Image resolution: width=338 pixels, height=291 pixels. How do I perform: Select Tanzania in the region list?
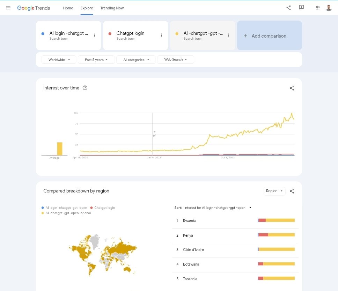190,279
